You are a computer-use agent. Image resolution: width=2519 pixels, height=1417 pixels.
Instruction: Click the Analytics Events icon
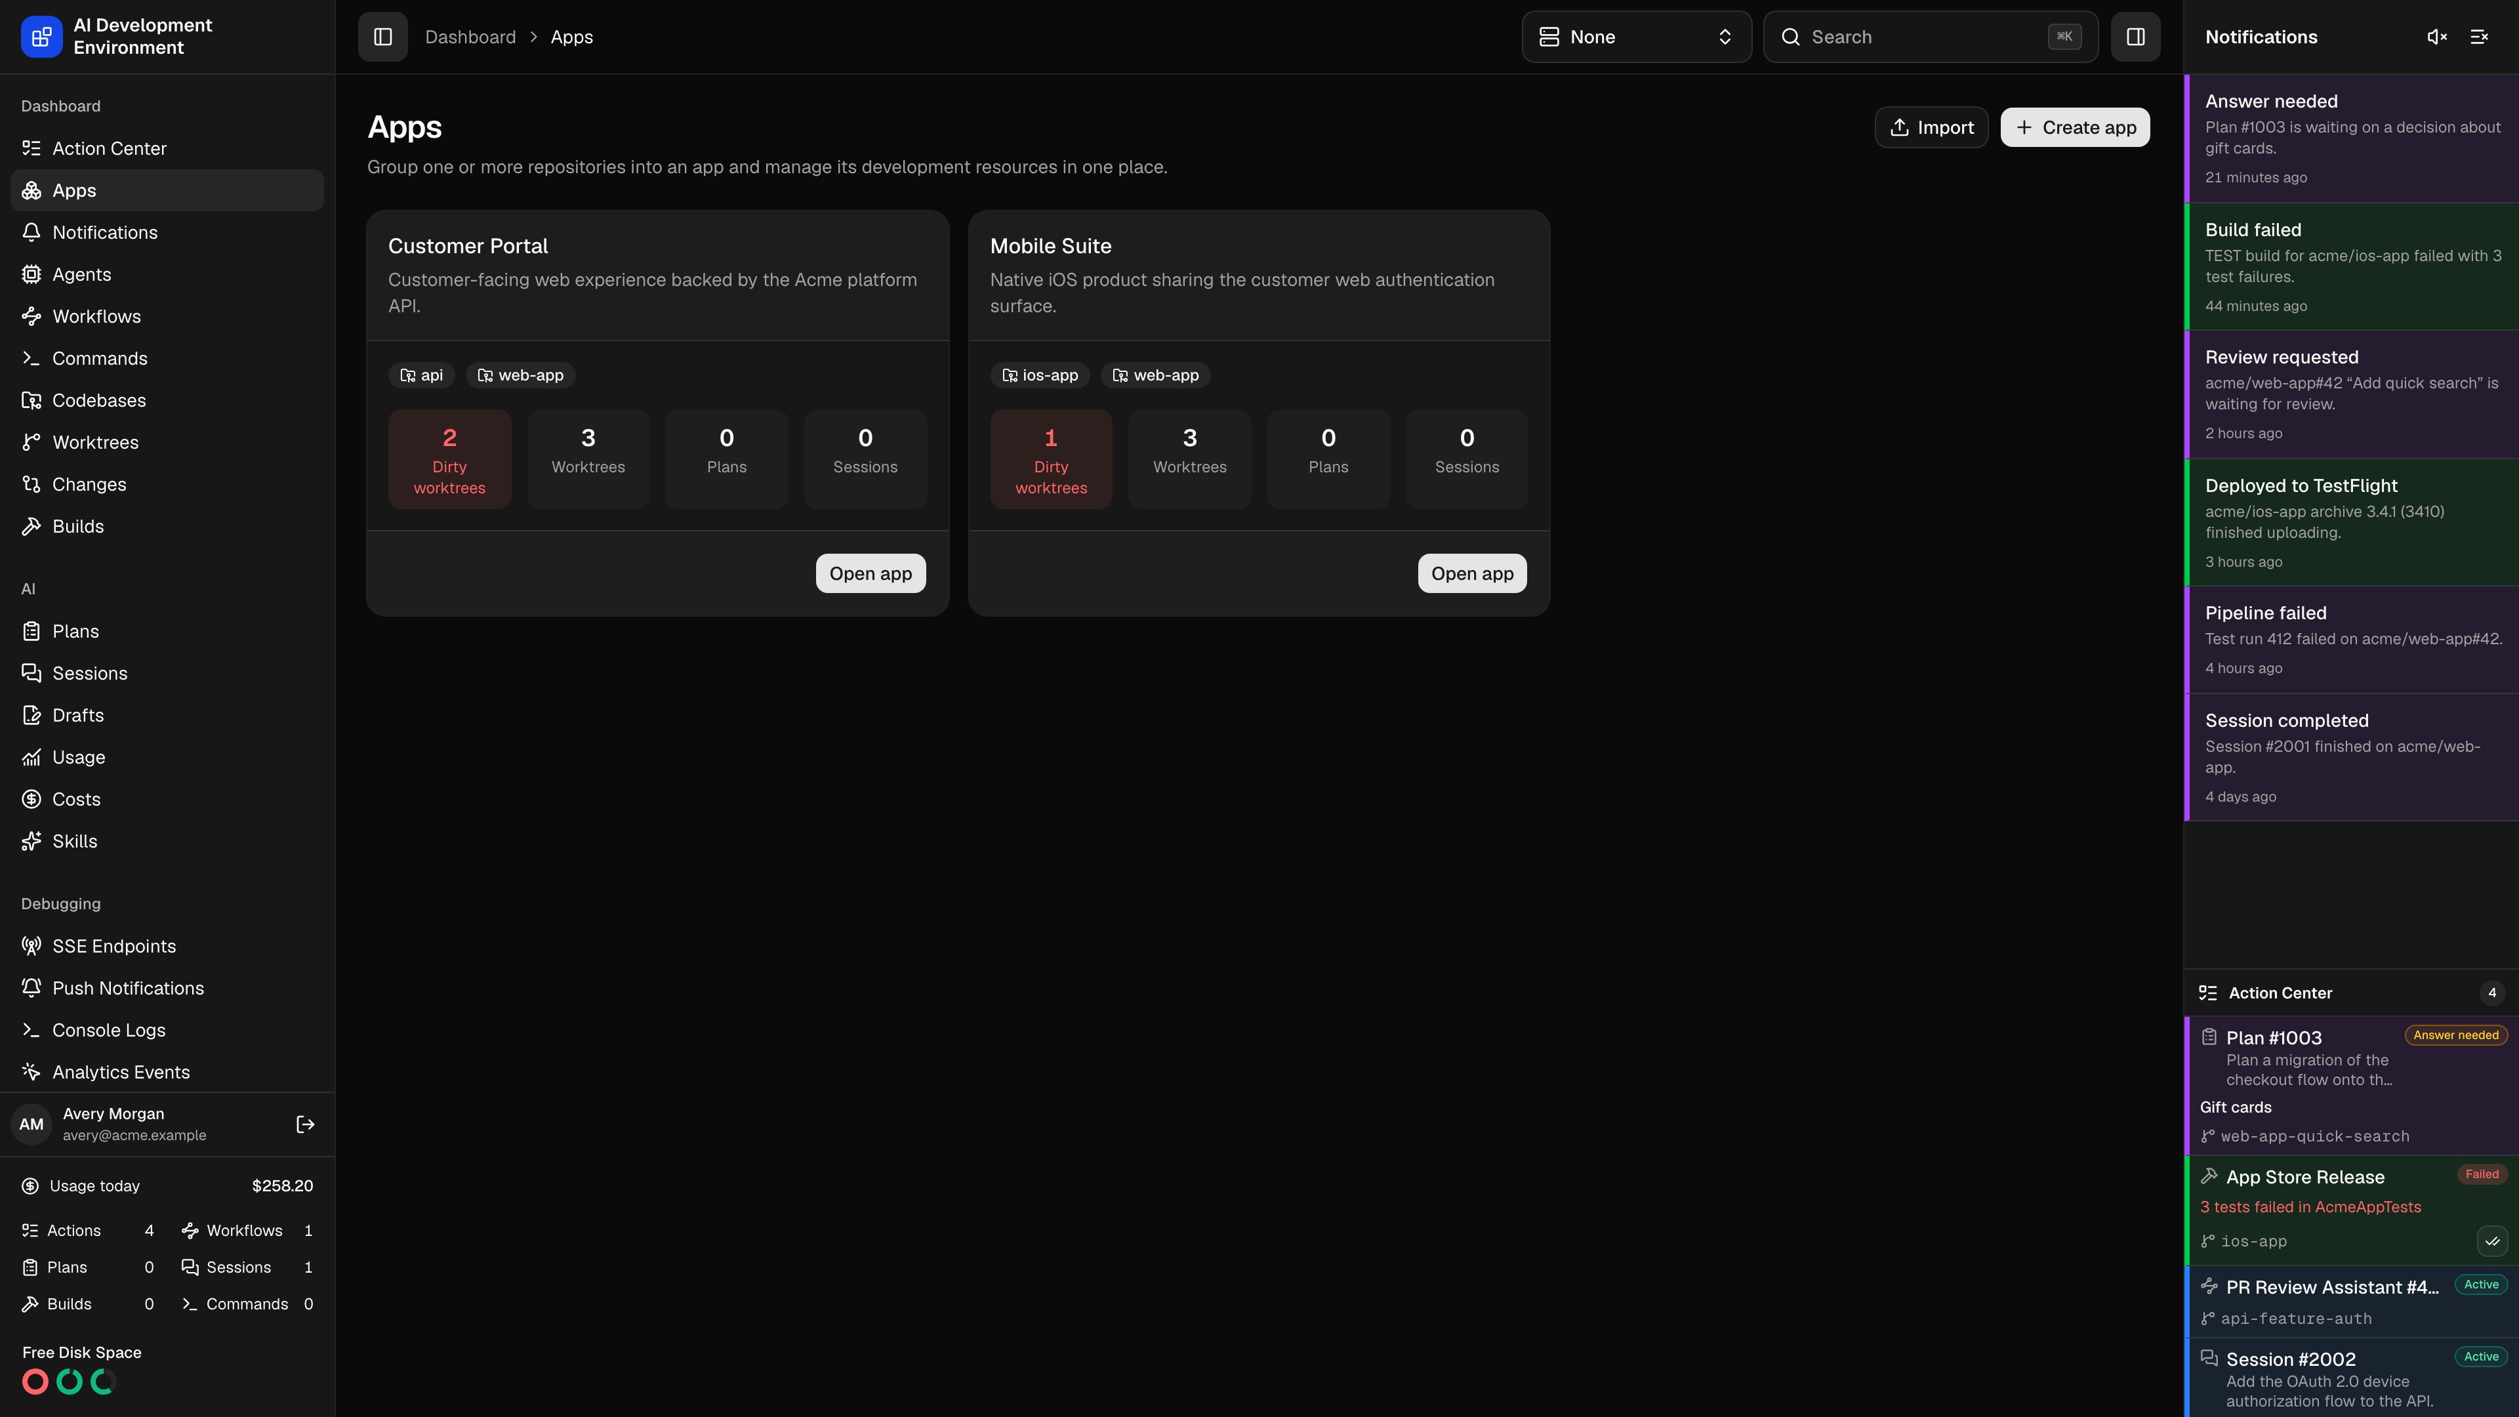click(x=31, y=1073)
